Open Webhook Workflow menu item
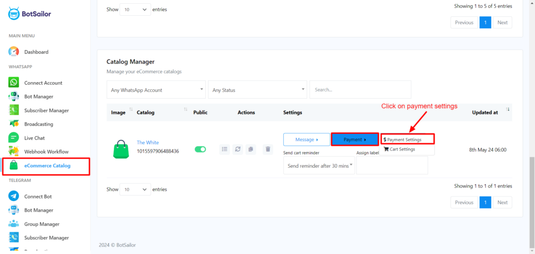This screenshot has height=254, width=535. click(46, 152)
